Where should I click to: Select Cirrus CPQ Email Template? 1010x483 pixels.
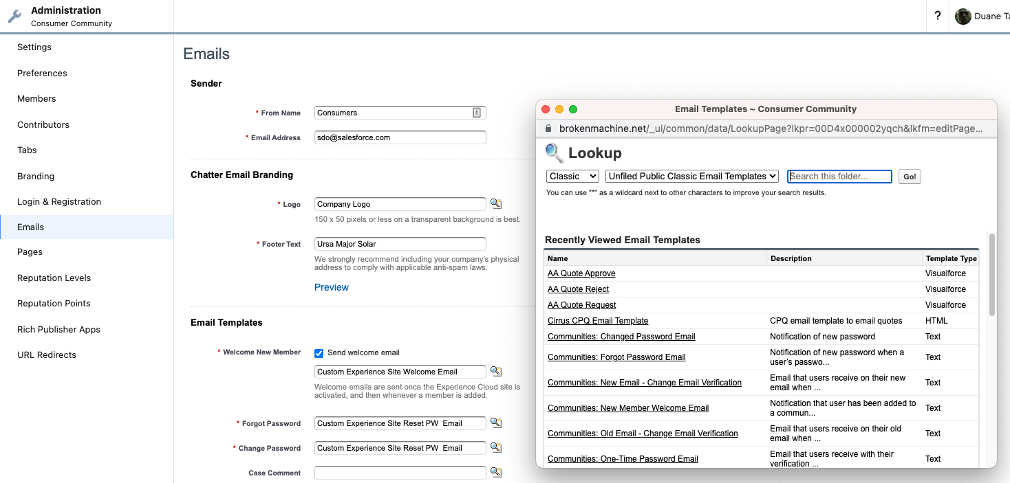598,321
